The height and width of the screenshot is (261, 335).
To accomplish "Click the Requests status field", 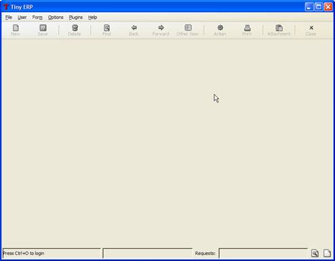I will (263, 254).
